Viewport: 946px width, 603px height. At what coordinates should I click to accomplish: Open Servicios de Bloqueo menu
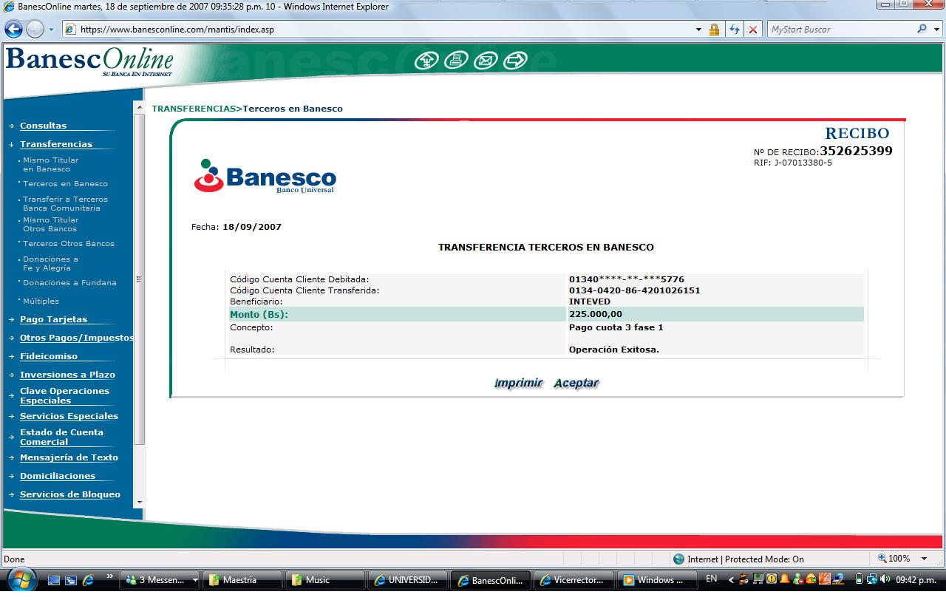pyautogui.click(x=70, y=494)
